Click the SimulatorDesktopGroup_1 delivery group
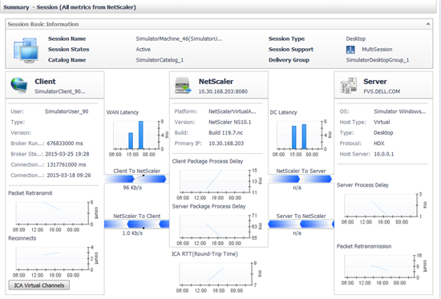Viewport: 441px width, 299px height. 378,60
